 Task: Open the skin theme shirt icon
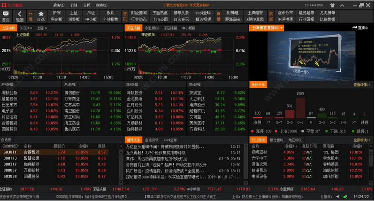[332, 5]
